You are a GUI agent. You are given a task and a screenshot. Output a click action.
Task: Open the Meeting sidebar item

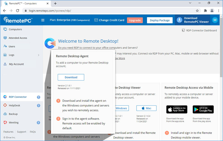tap(14, 123)
